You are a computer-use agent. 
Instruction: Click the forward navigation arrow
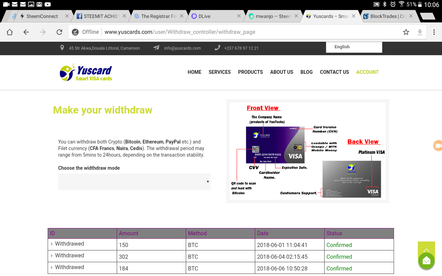tap(43, 32)
